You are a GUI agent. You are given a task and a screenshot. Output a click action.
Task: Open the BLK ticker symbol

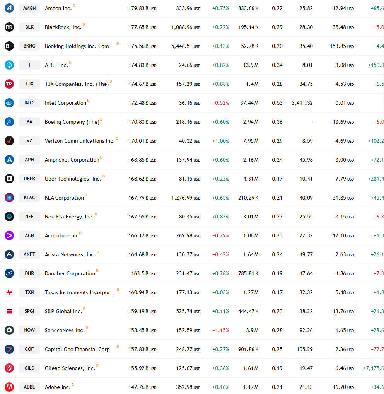pyautogui.click(x=29, y=27)
